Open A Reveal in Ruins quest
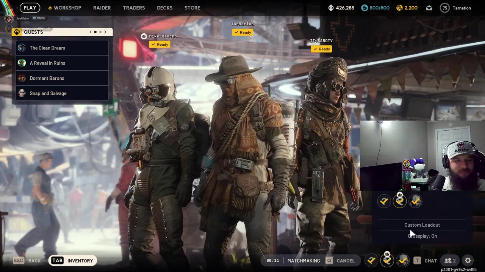Image resolution: width=485 pixels, height=272 pixels. point(62,63)
